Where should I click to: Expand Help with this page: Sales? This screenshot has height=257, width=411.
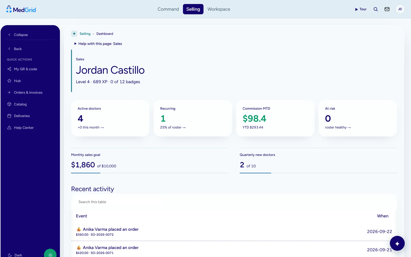[98, 44]
